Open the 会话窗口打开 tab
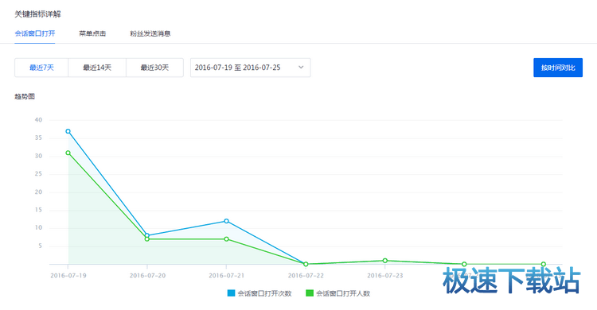The width and height of the screenshot is (597, 310). (35, 33)
